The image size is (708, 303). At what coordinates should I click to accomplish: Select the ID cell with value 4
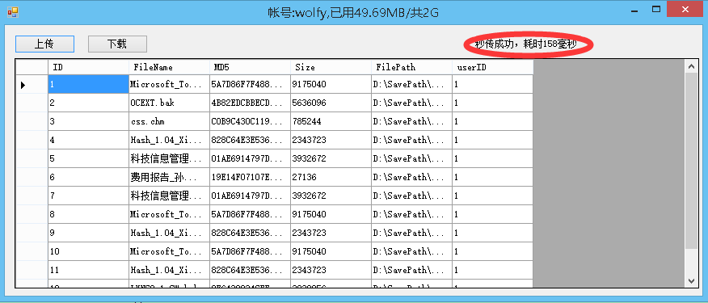pos(89,140)
